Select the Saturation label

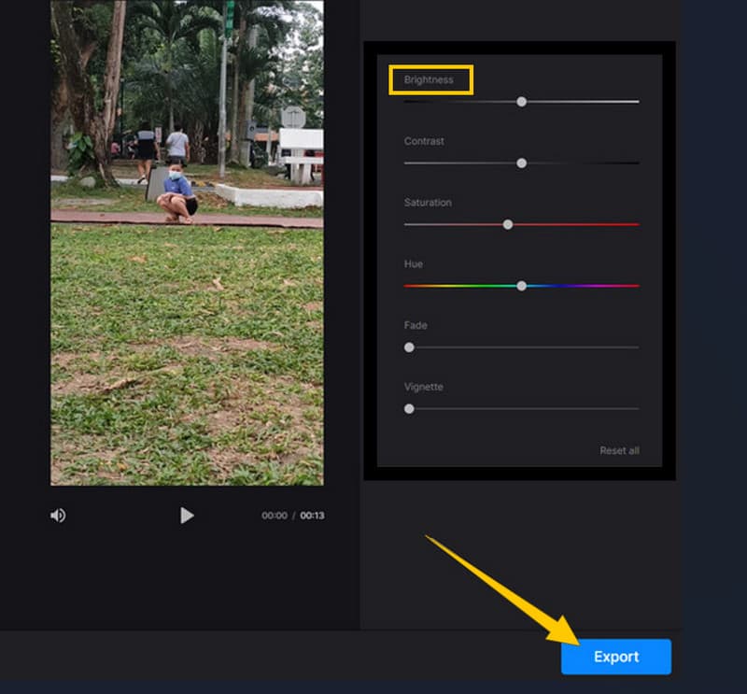click(428, 203)
